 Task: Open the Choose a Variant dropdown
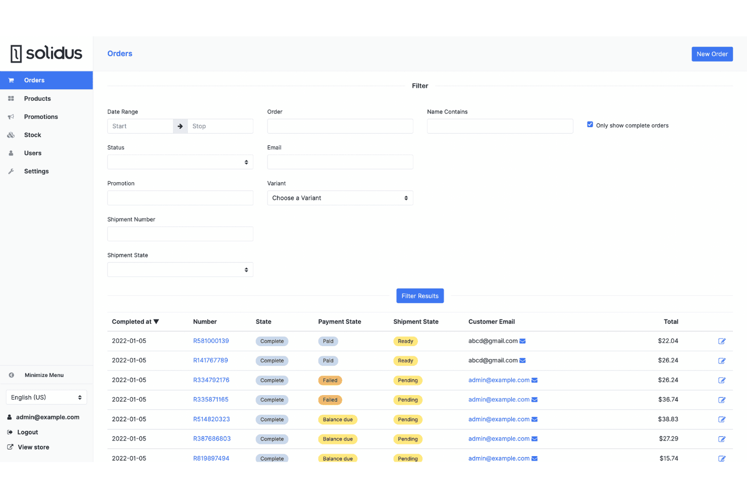(340, 198)
